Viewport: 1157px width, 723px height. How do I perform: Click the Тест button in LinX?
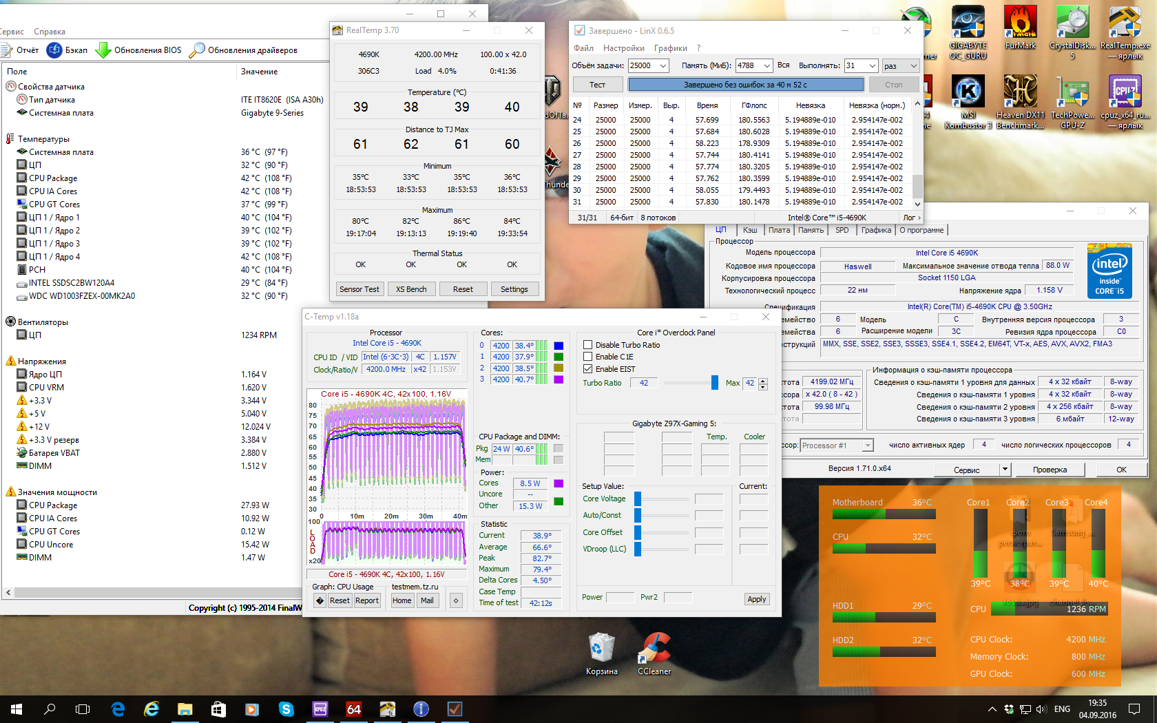click(597, 85)
